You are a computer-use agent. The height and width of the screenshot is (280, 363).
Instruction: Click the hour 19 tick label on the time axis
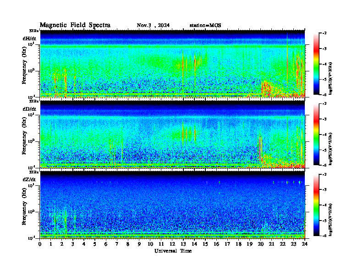click(x=249, y=244)
